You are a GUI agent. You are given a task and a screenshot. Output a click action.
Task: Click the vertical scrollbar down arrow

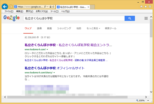151,92
